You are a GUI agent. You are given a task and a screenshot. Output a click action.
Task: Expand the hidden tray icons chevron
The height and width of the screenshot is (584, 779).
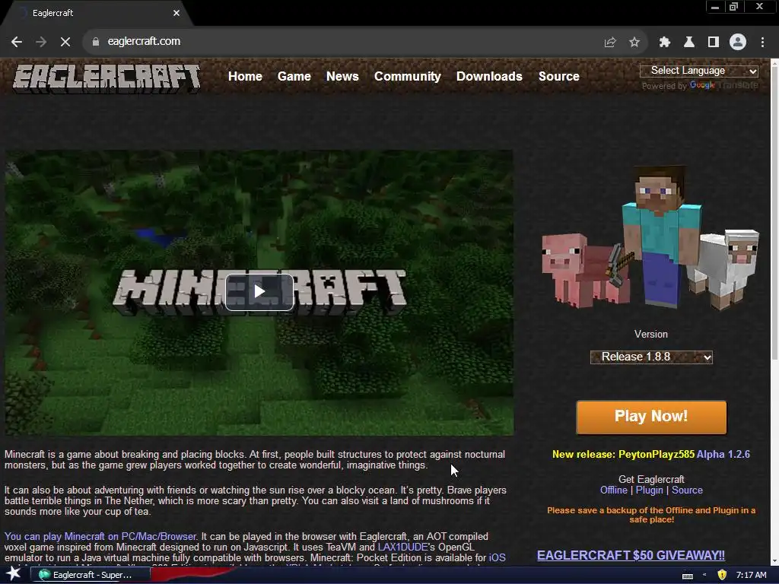[704, 575]
